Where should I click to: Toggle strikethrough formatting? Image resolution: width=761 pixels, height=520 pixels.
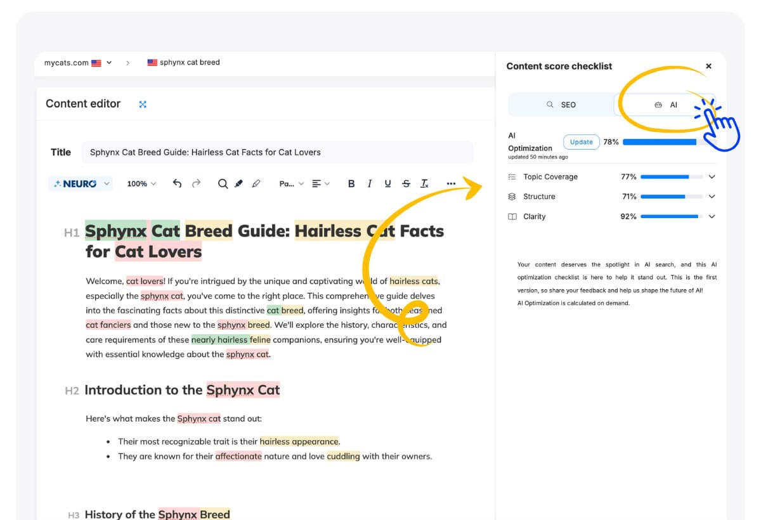point(406,183)
